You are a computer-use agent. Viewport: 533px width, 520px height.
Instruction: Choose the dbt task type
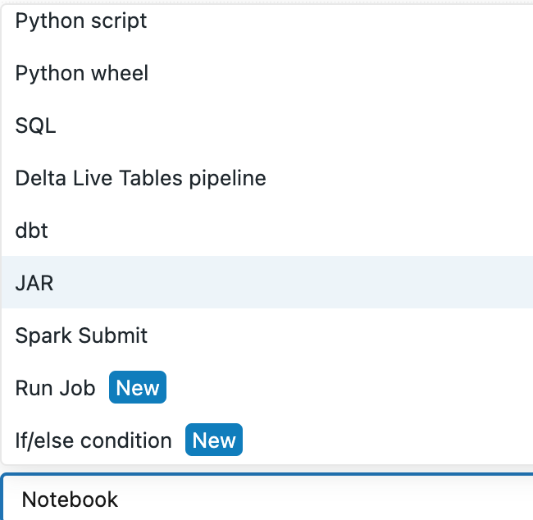click(267, 230)
